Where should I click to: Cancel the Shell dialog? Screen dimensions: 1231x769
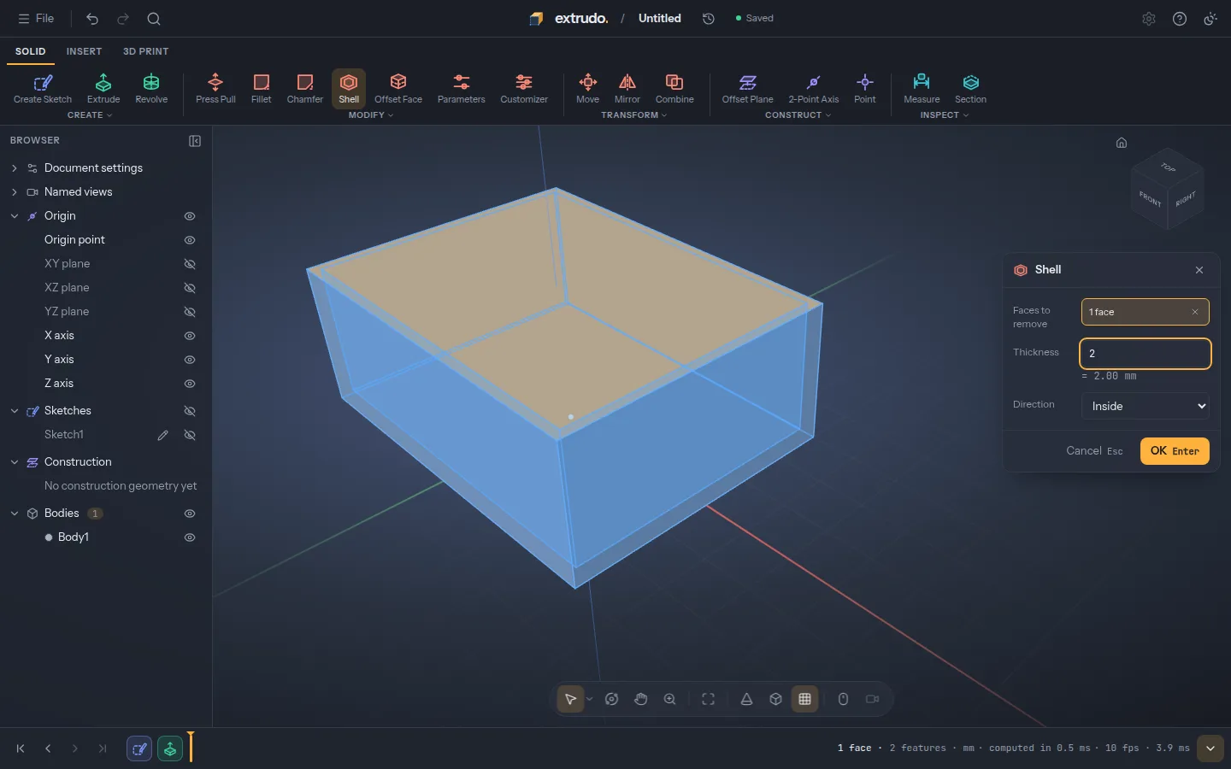(x=1094, y=450)
